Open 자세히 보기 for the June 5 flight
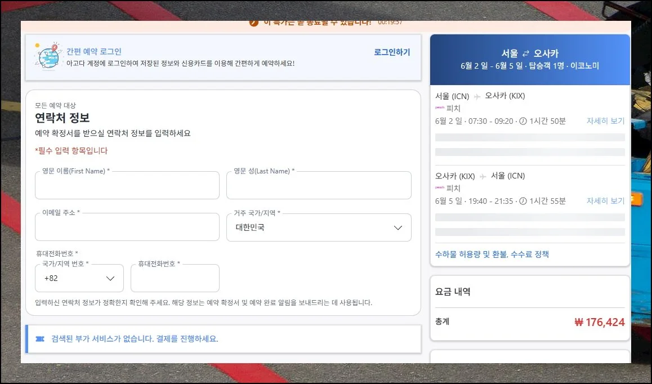This screenshot has width=652, height=384. pyautogui.click(x=605, y=202)
